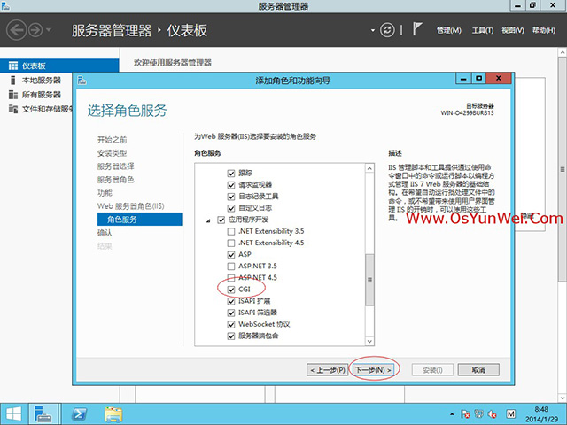Uncheck the 自定义日志 checkbox
This screenshot has width=567, height=425.
231,208
